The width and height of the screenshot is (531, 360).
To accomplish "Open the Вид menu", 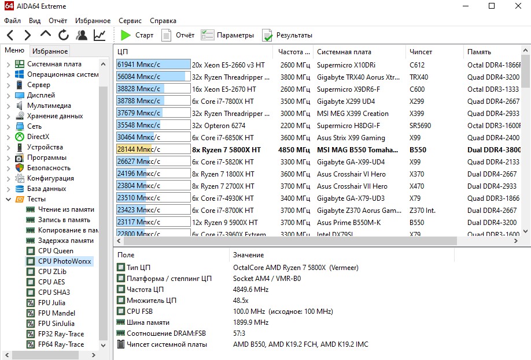I will pyautogui.click(x=35, y=21).
